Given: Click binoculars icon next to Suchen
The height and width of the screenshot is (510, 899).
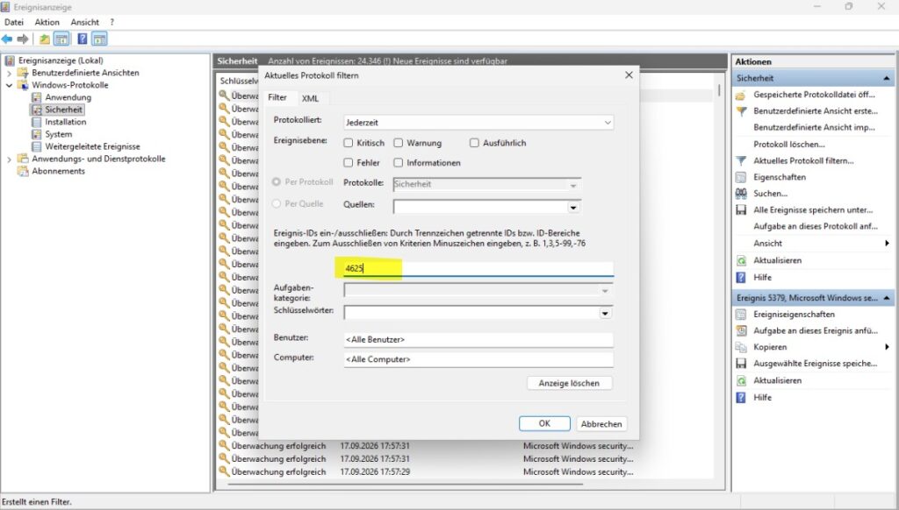Looking at the screenshot, I should click(741, 194).
